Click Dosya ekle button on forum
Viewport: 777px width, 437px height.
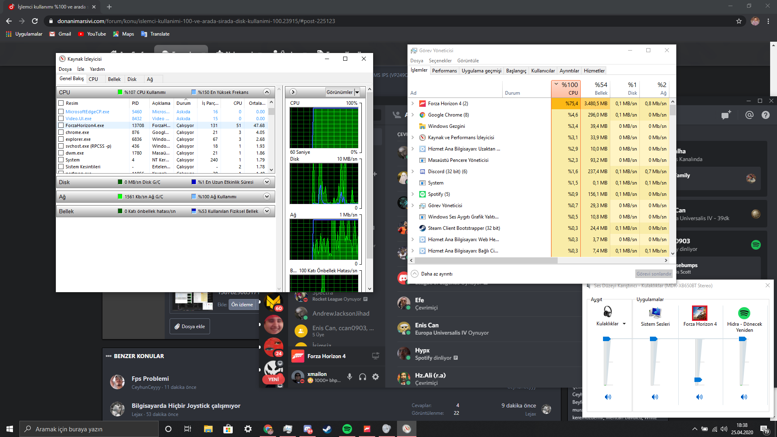tap(190, 327)
